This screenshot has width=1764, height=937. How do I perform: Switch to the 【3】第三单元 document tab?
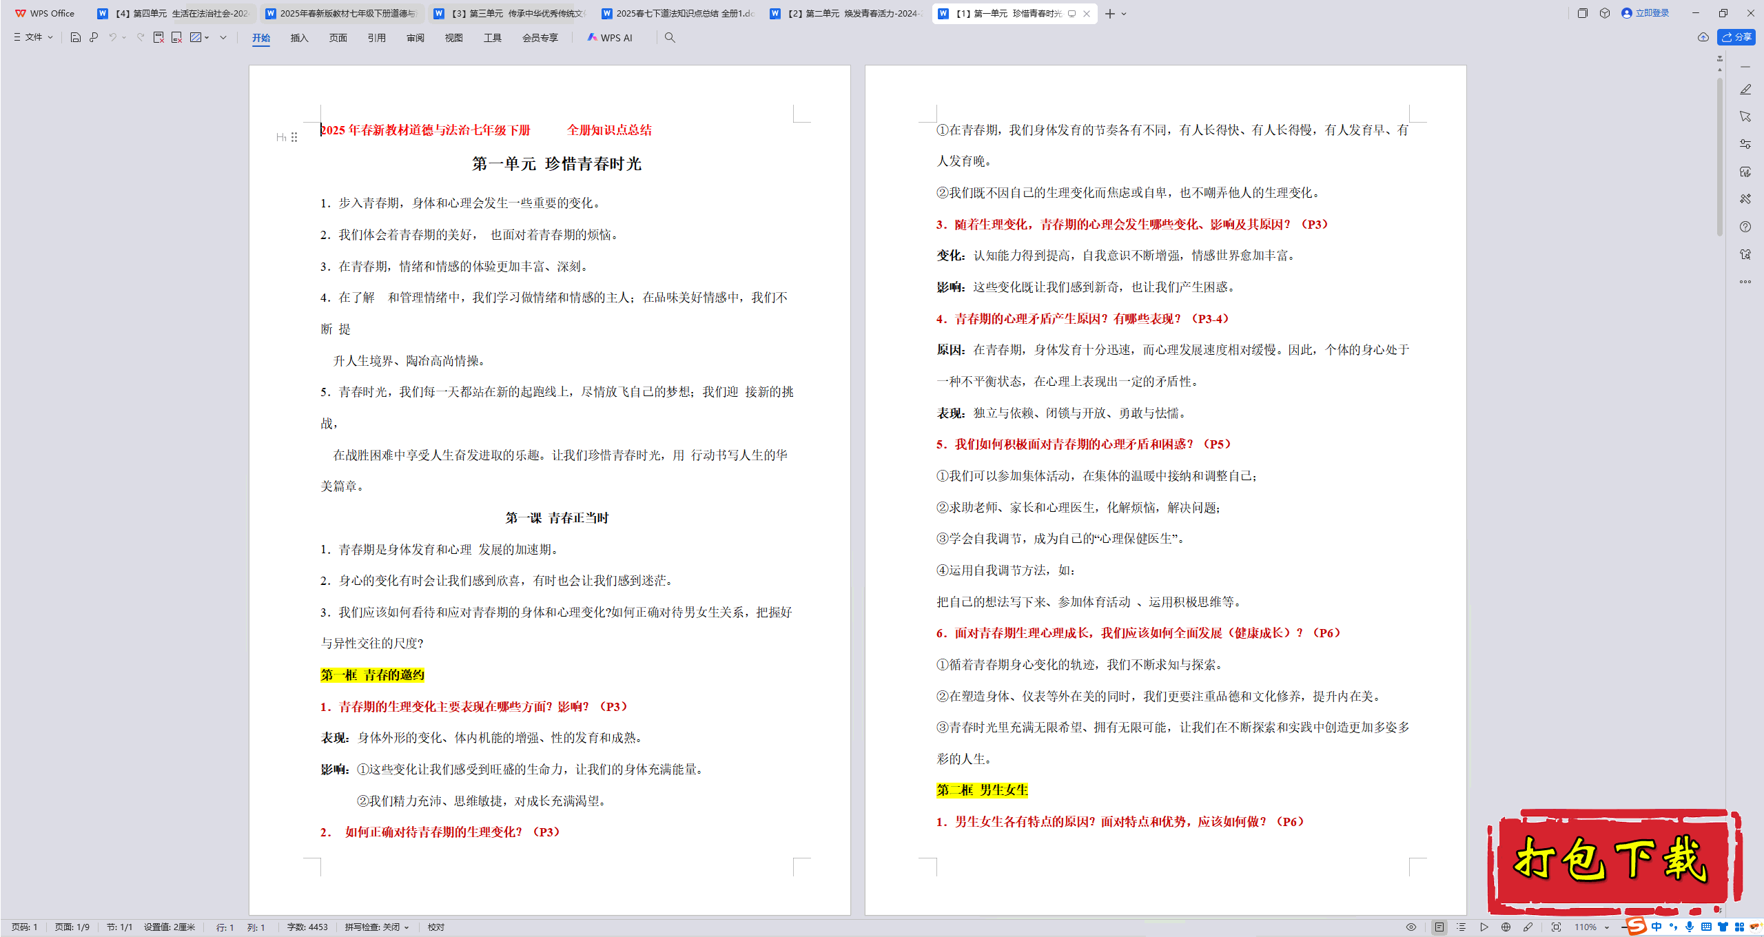(x=510, y=13)
